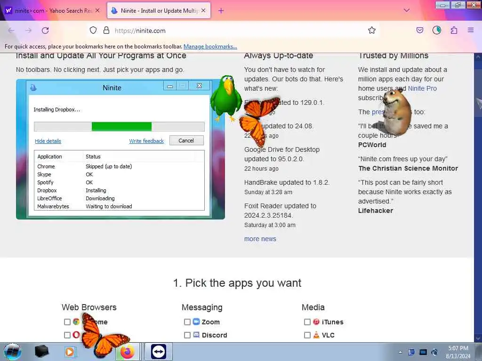482x361 pixels.
Task: Click the 'HandBrake updated to 1.8.2.' news text
Action: tap(287, 182)
